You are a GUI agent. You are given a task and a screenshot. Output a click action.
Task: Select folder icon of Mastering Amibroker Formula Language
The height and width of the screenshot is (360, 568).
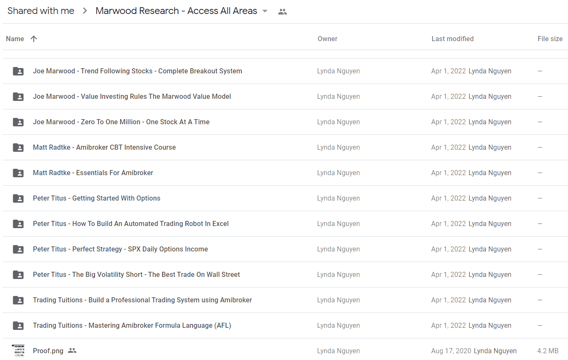18,326
